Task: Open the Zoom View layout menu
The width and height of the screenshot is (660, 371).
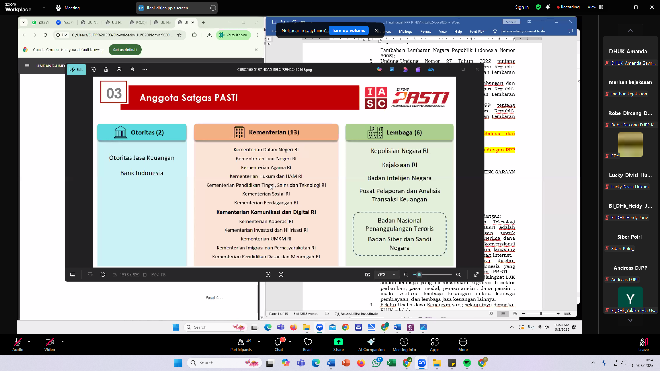Action: point(595,7)
